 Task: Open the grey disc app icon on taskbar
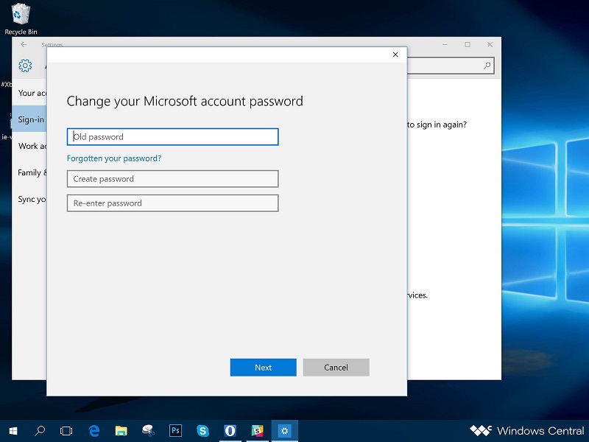pos(148,431)
